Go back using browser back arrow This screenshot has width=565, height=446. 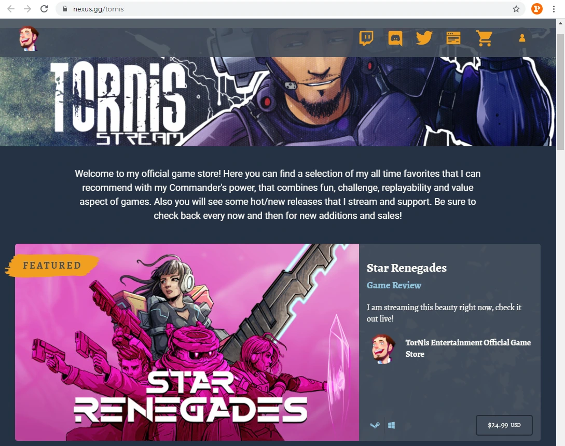[x=11, y=9]
